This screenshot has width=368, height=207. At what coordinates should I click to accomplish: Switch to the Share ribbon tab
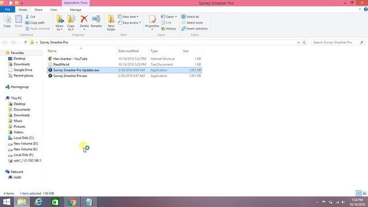39,10
